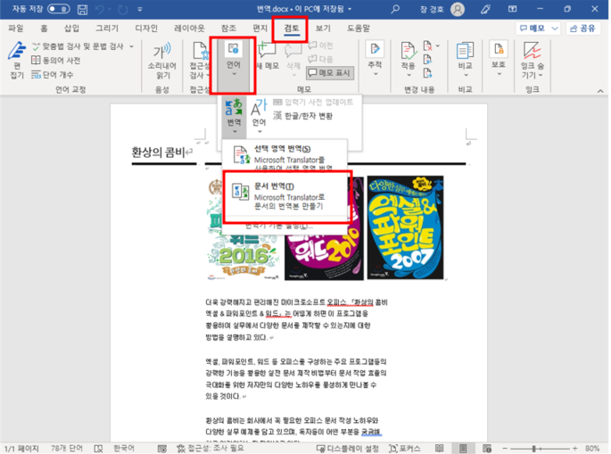This screenshot has height=454, width=611.
Task: Open the 홈 tab
Action: [x=44, y=28]
